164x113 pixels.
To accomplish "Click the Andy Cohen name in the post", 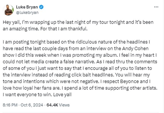I will (135, 49).
